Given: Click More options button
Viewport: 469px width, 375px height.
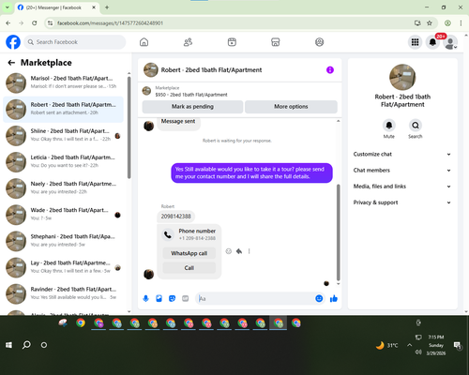Looking at the screenshot, I should 291,107.
